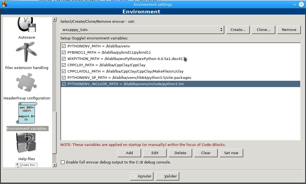
Task: Add a new environment variable
Action: tap(129, 153)
